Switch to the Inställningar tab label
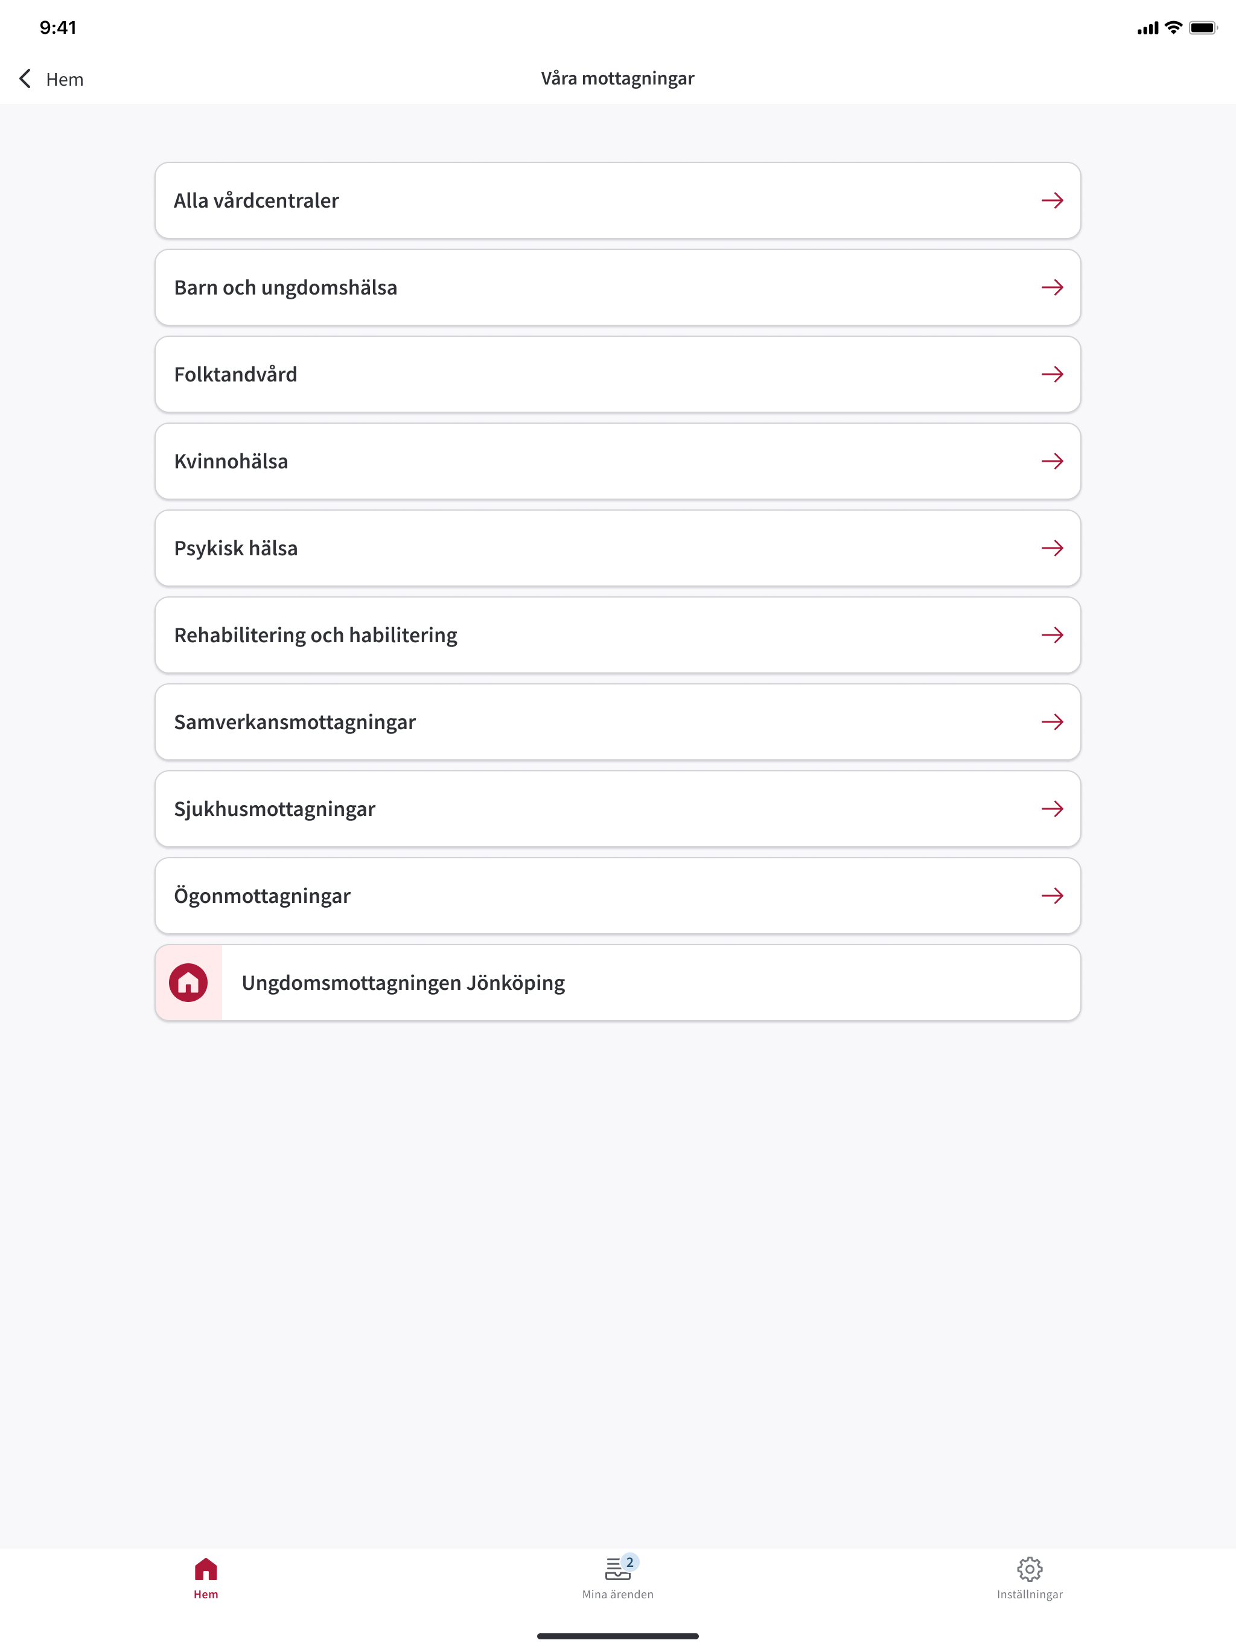The image size is (1236, 1649). (1030, 1595)
